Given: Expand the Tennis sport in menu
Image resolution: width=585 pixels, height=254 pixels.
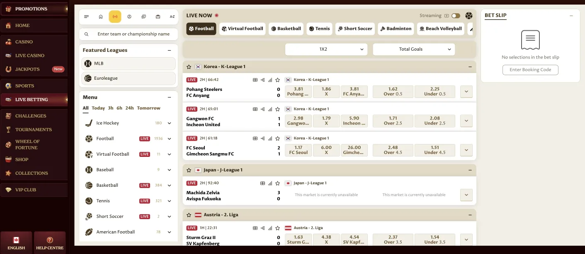Looking at the screenshot, I should click(170, 201).
